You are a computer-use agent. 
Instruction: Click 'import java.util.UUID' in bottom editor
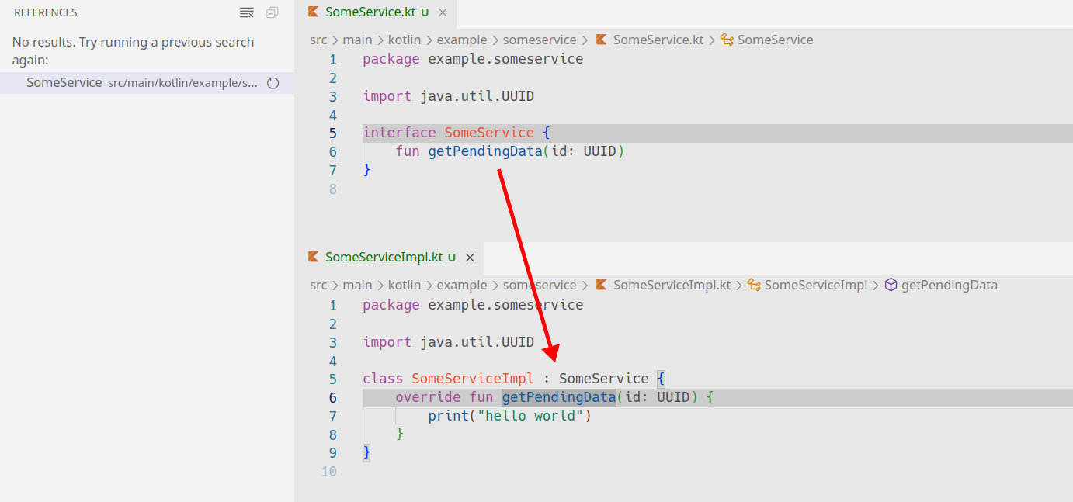448,342
